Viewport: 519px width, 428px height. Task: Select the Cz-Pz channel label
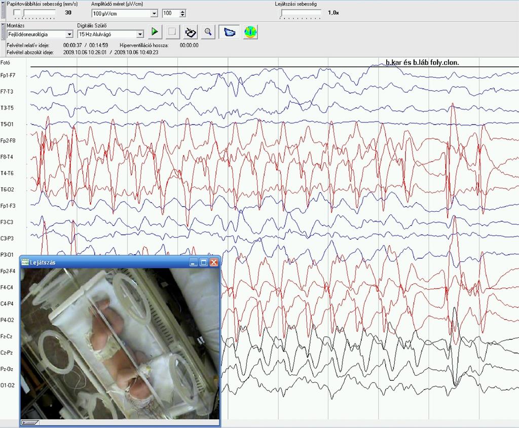pos(6,353)
